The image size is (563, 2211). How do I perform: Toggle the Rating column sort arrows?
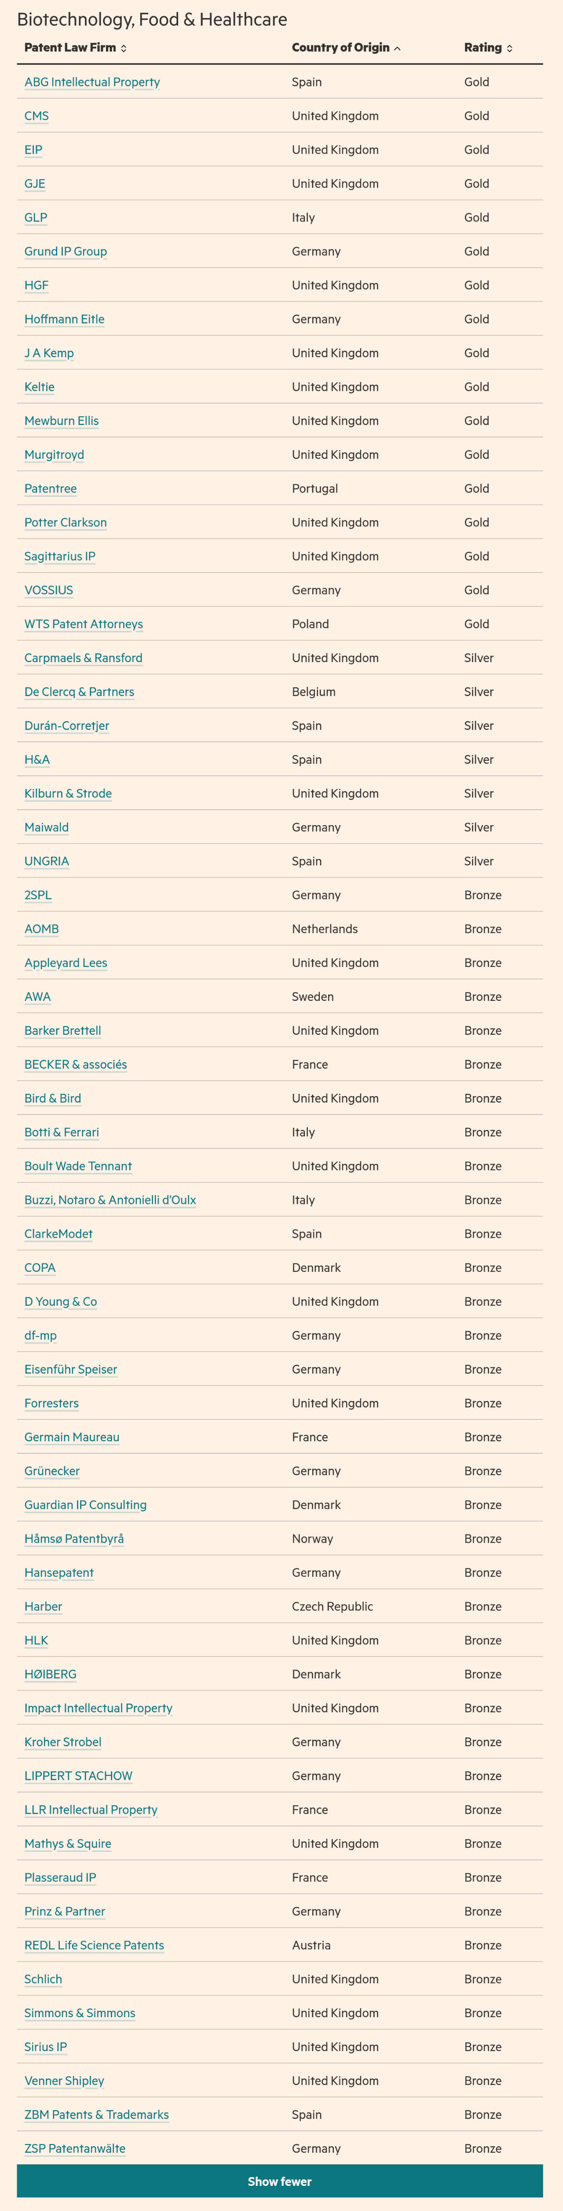click(510, 49)
